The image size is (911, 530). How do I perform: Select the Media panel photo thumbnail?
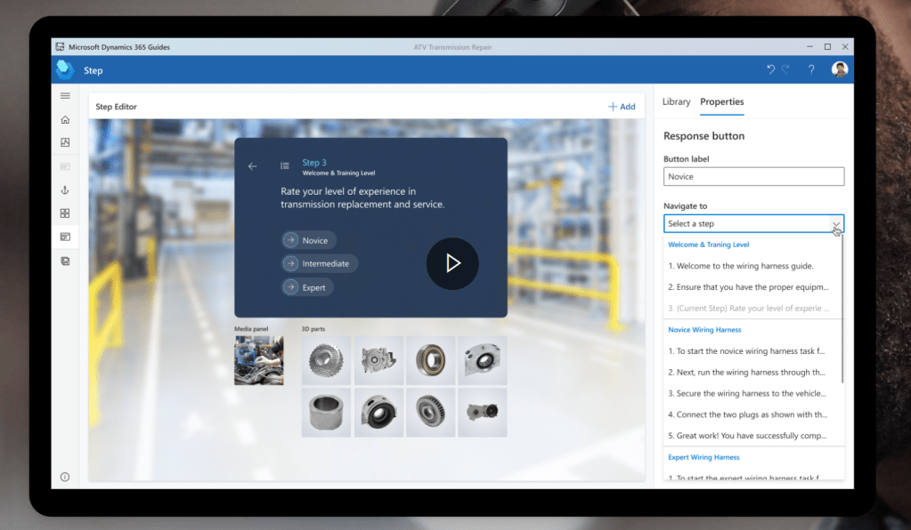tap(258, 361)
